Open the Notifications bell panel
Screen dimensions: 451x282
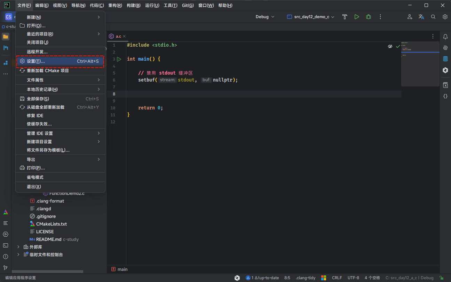(x=445, y=37)
